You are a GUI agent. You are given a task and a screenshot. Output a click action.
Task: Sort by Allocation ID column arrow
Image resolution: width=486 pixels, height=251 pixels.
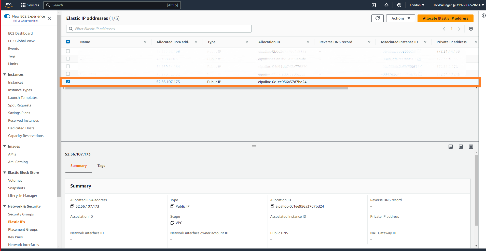tap(308, 42)
